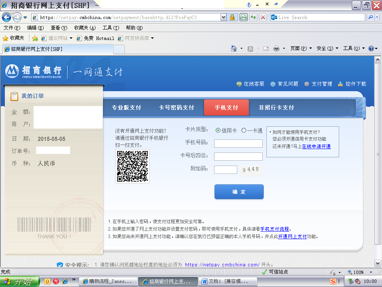The width and height of the screenshot is (382, 287).
Task: Click the RSS feeds icon
Action: coord(250,49)
